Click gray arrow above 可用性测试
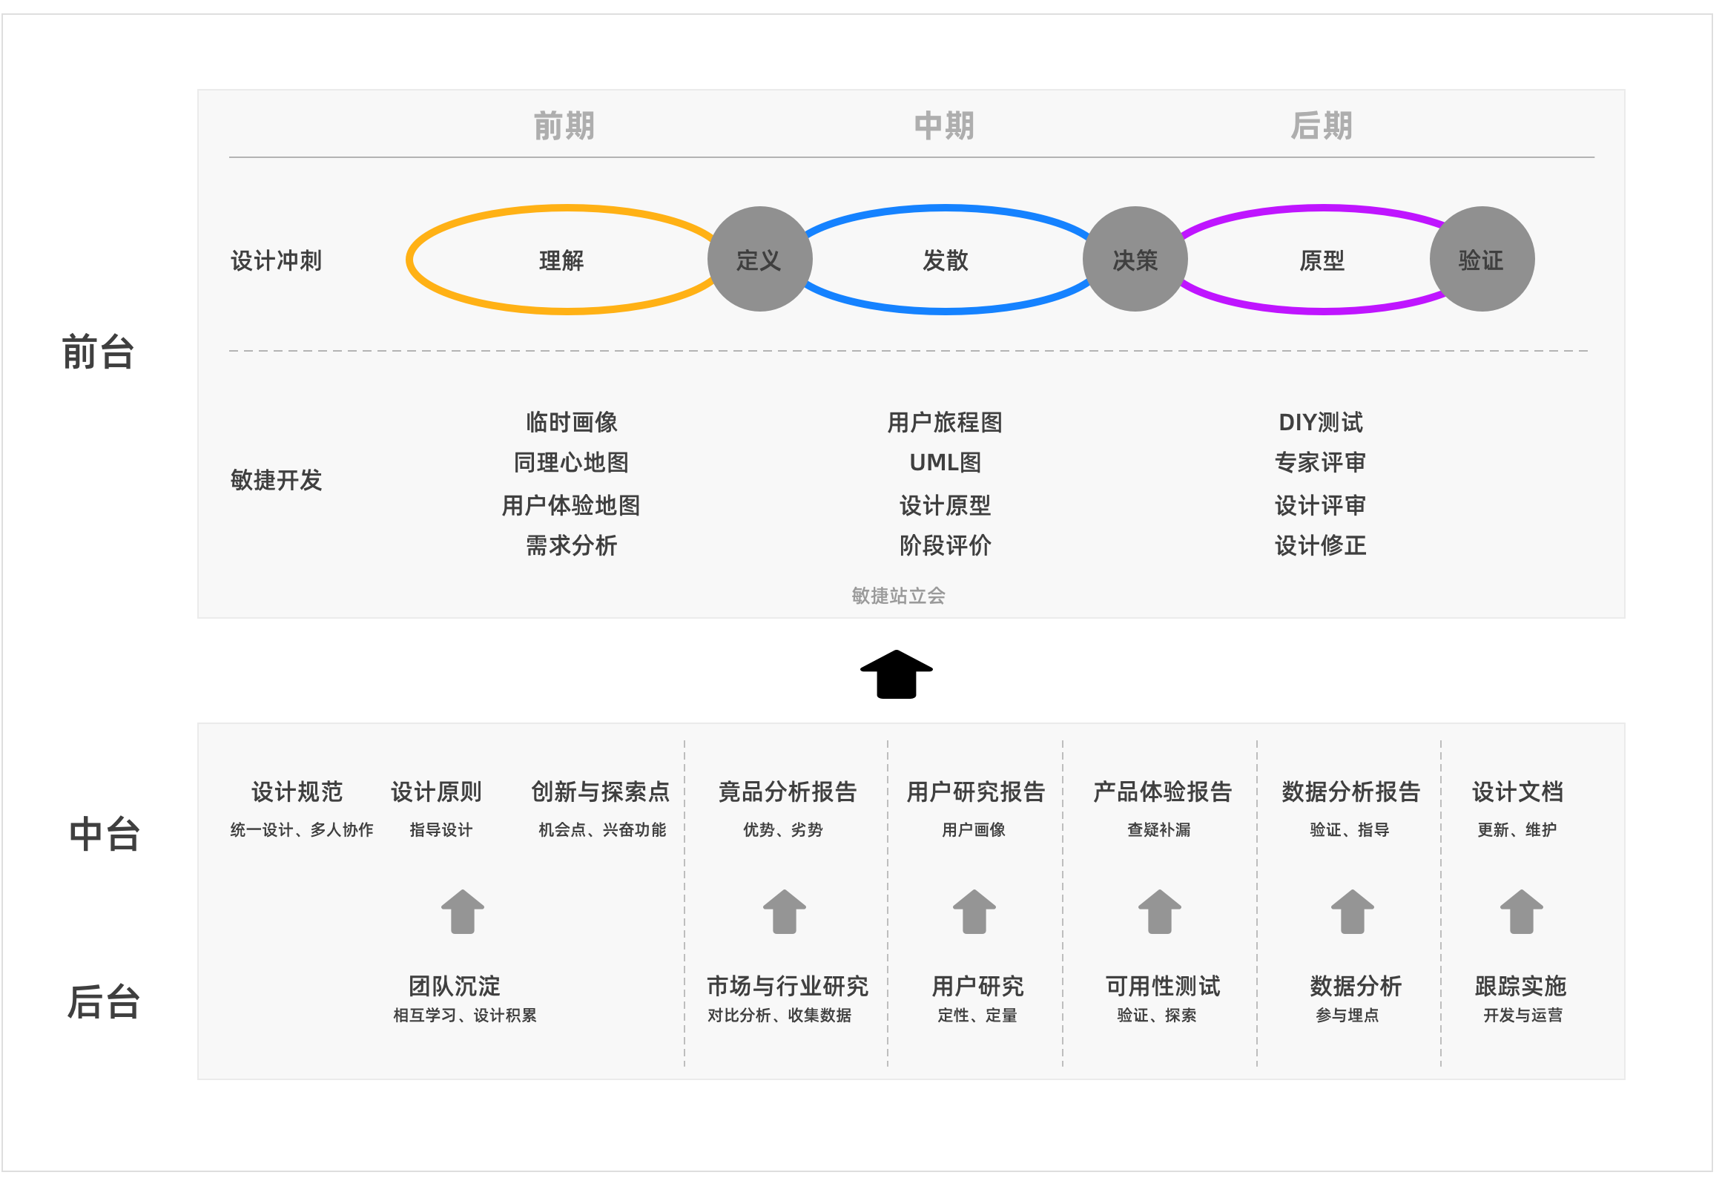Viewport: 1722px width, 1178px height. pyautogui.click(x=1159, y=911)
